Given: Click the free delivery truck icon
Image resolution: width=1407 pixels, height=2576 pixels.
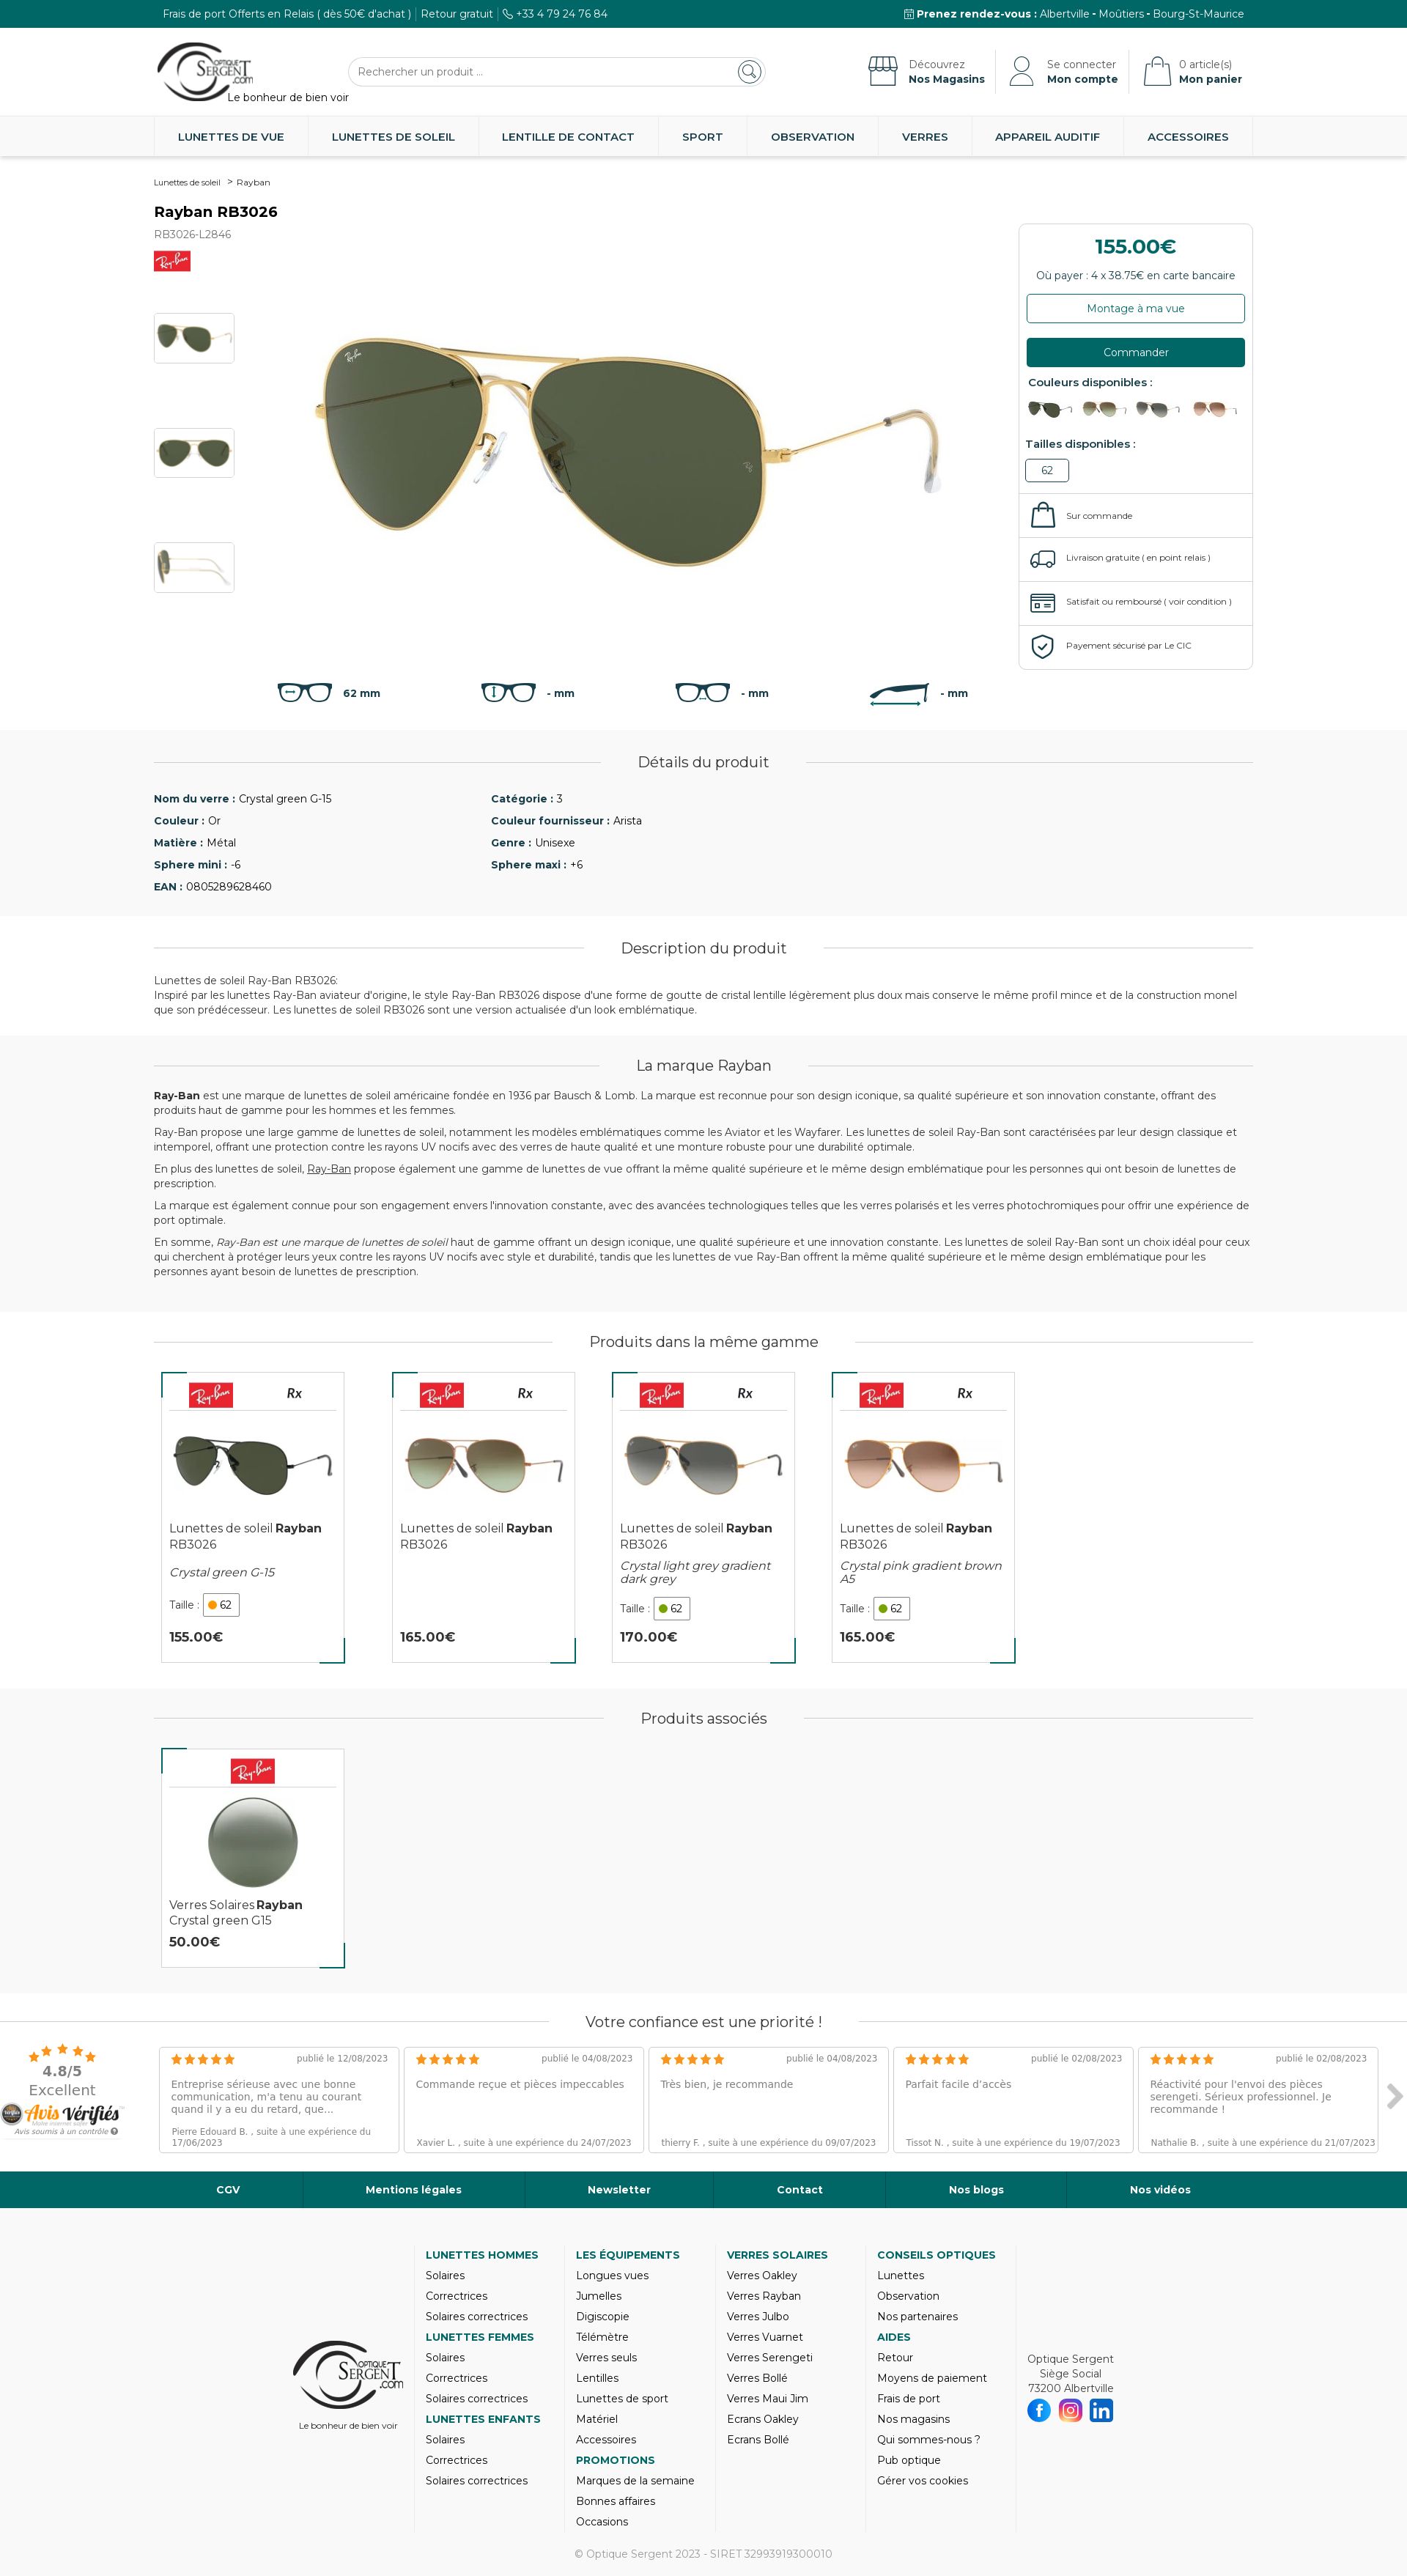Looking at the screenshot, I should pos(1043,559).
